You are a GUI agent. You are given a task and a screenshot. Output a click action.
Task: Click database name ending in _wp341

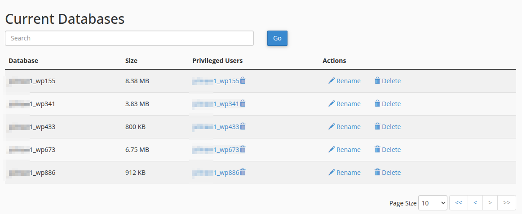32,104
